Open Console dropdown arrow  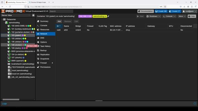click(x=174, y=16)
